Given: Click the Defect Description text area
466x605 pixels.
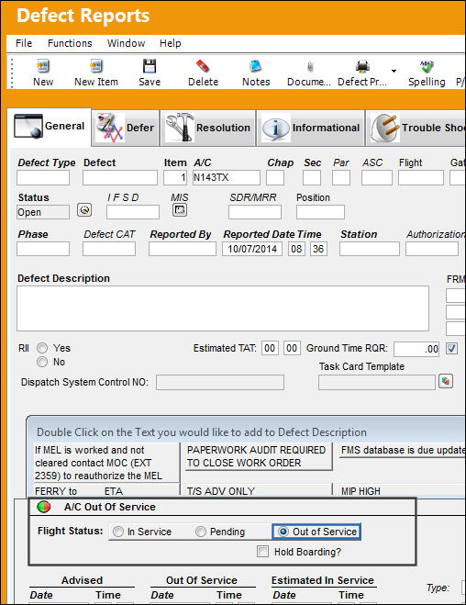Looking at the screenshot, I should pos(223,308).
